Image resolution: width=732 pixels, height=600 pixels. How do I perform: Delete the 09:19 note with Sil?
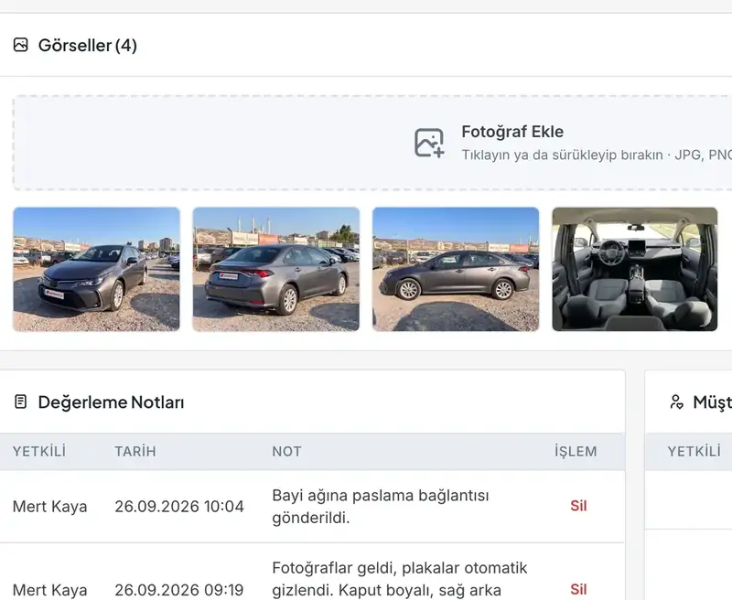point(578,589)
